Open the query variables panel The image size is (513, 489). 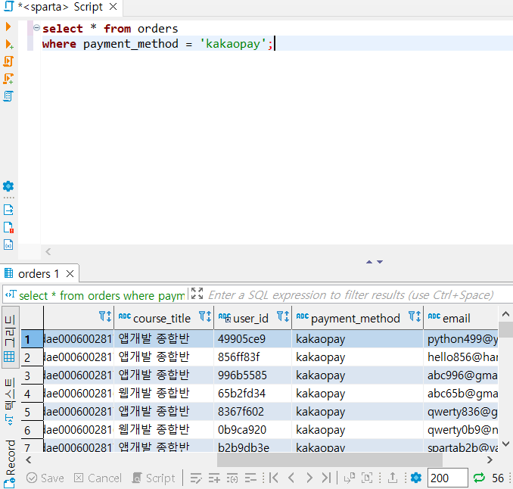[x=8, y=244]
